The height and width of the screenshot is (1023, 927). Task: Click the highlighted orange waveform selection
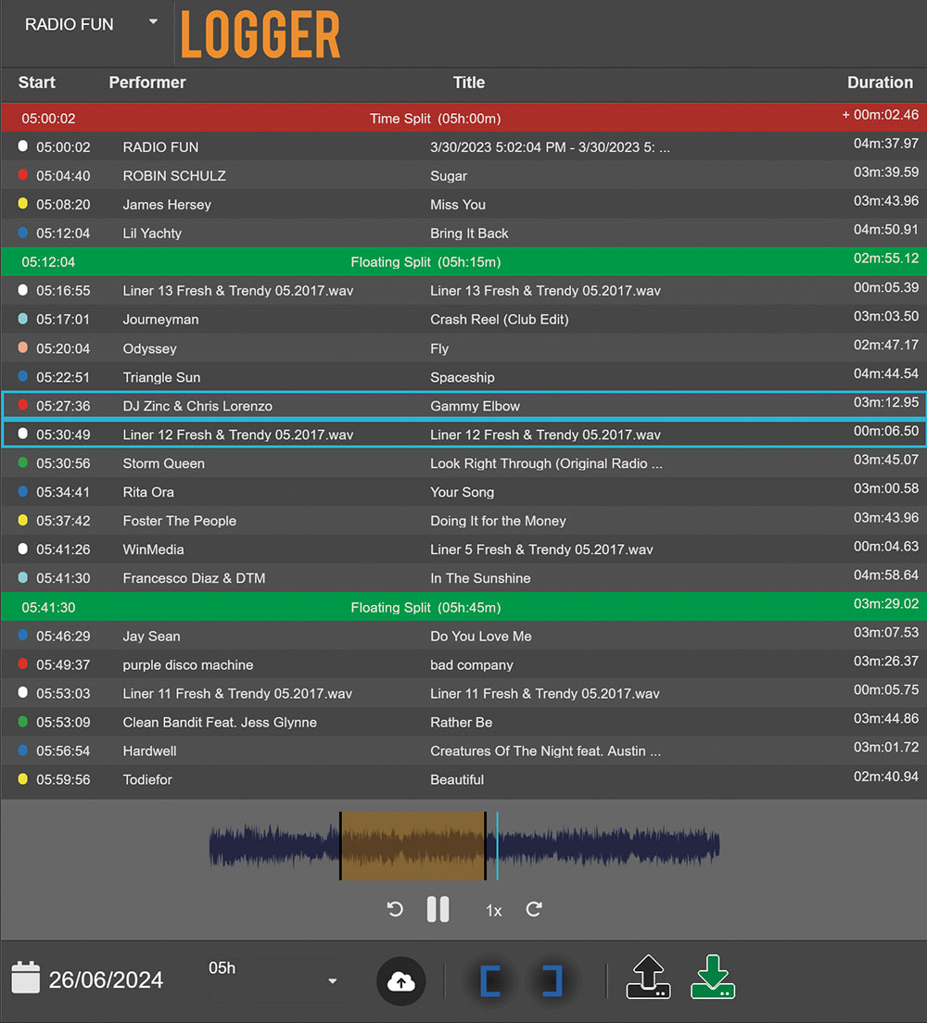coord(413,846)
